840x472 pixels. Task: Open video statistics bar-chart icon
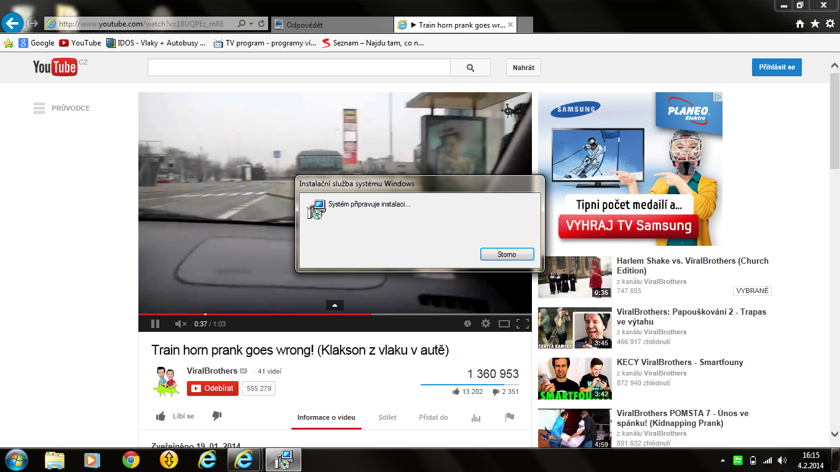(476, 417)
